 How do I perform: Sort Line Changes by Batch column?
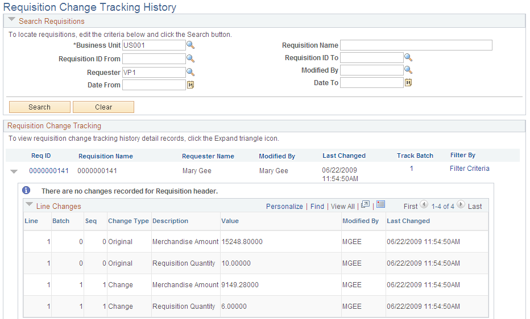pos(61,221)
